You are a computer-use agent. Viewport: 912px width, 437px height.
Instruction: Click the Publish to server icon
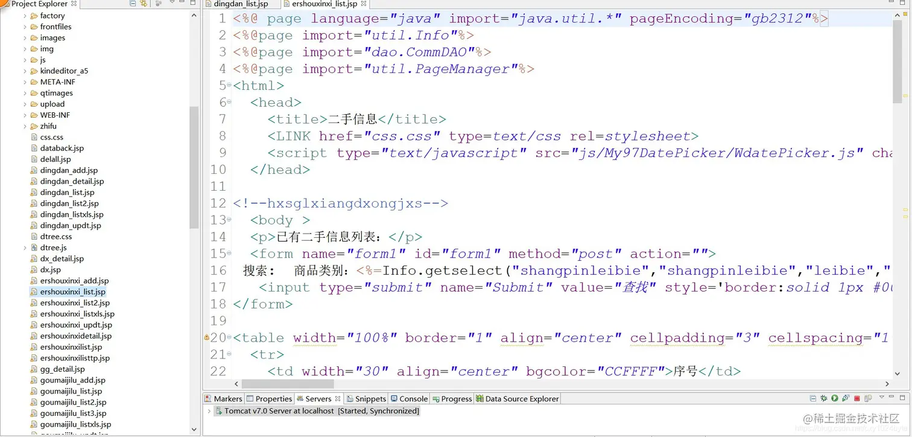point(868,398)
